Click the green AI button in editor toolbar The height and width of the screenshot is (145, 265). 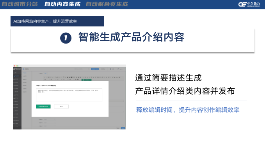pyautogui.click(x=87, y=80)
